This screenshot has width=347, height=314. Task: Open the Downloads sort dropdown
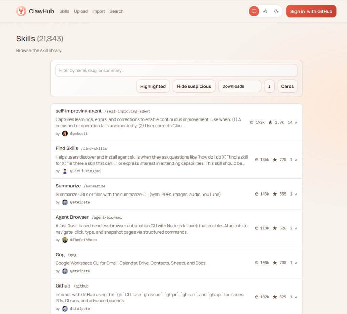[x=240, y=86]
